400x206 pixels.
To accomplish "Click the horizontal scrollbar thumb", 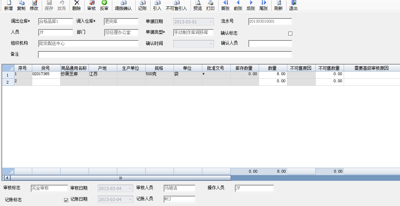I will [x=120, y=178].
